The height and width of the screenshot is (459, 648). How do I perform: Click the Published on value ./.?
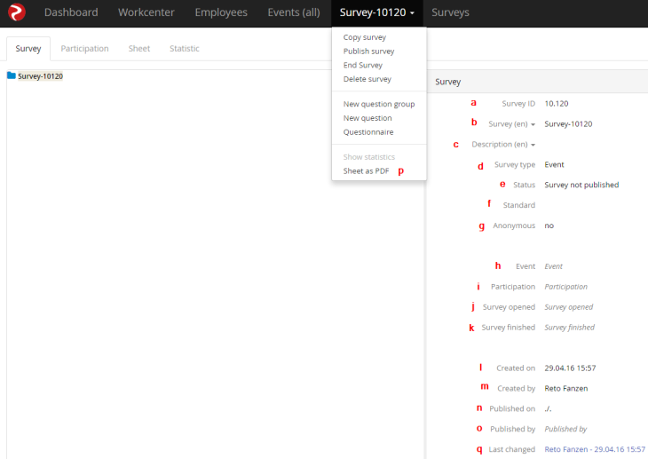(548, 409)
